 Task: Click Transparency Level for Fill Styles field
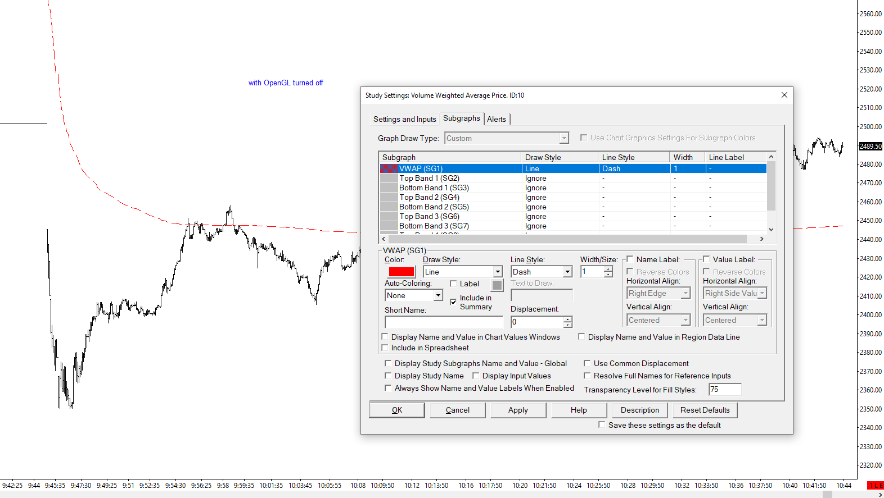[725, 389]
